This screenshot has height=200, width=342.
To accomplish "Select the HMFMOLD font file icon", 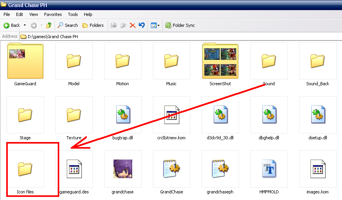I will (x=269, y=169).
